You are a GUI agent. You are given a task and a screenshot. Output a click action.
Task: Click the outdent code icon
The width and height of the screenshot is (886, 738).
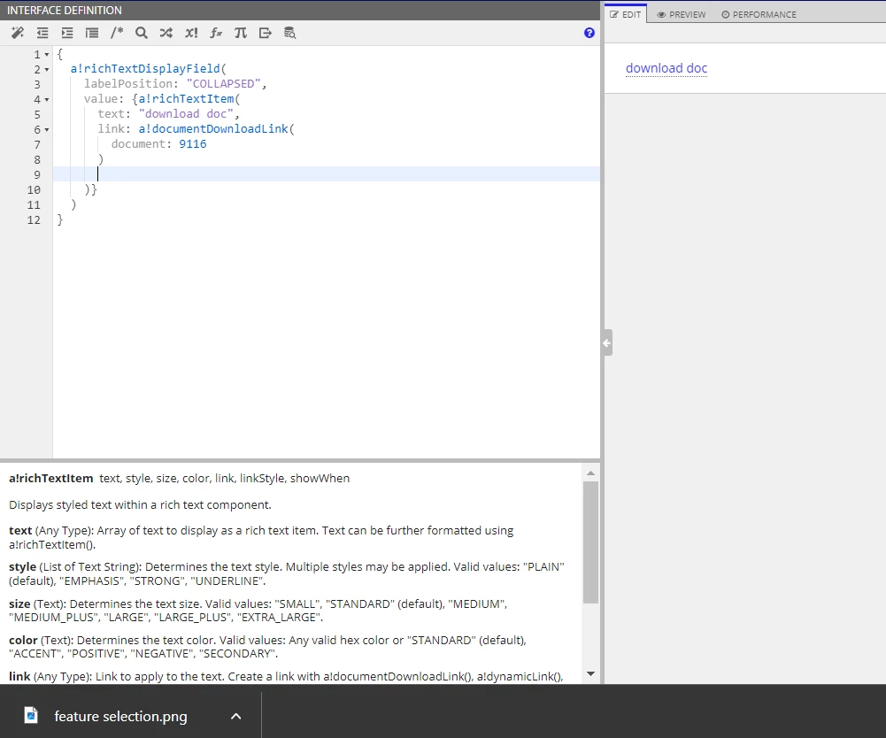pos(42,33)
